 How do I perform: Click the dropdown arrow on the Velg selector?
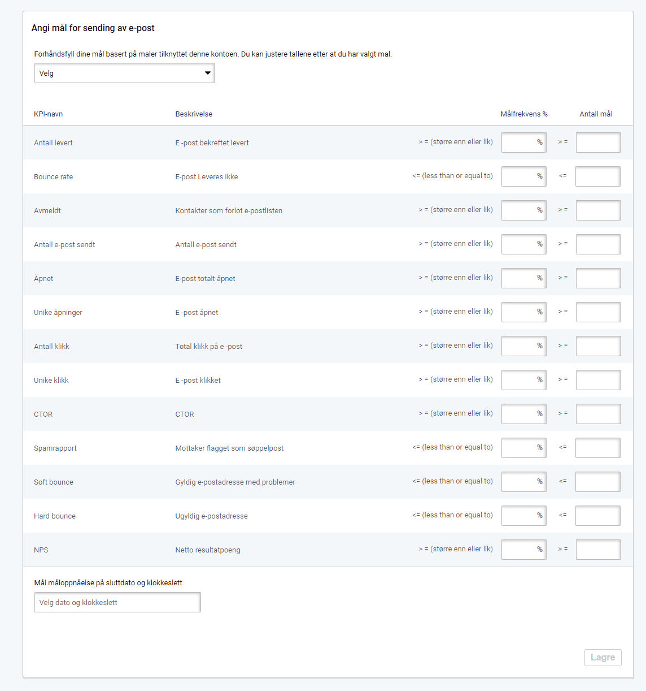(x=207, y=73)
